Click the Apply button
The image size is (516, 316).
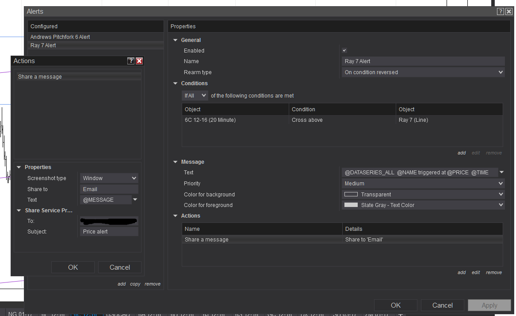tap(489, 305)
